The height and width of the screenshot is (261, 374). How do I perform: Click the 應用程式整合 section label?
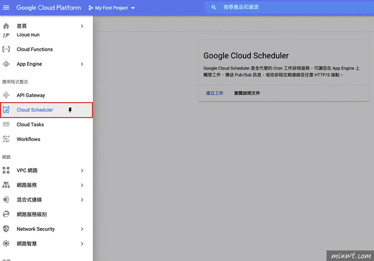pos(15,82)
